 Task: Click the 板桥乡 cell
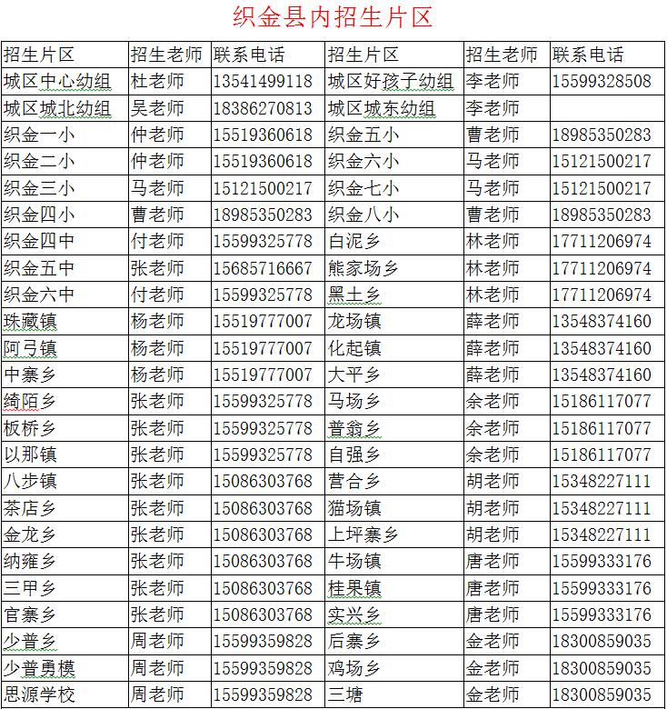click(x=65, y=428)
